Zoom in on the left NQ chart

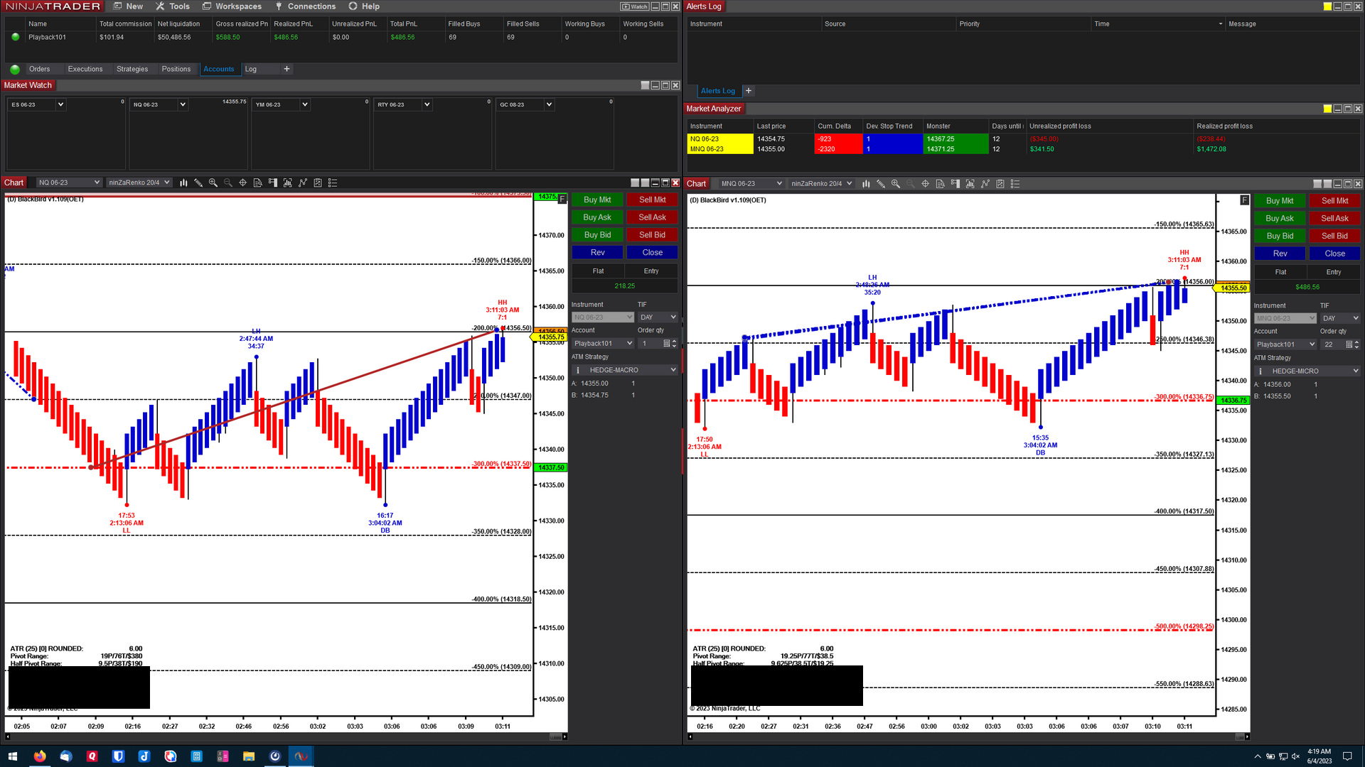coord(213,183)
